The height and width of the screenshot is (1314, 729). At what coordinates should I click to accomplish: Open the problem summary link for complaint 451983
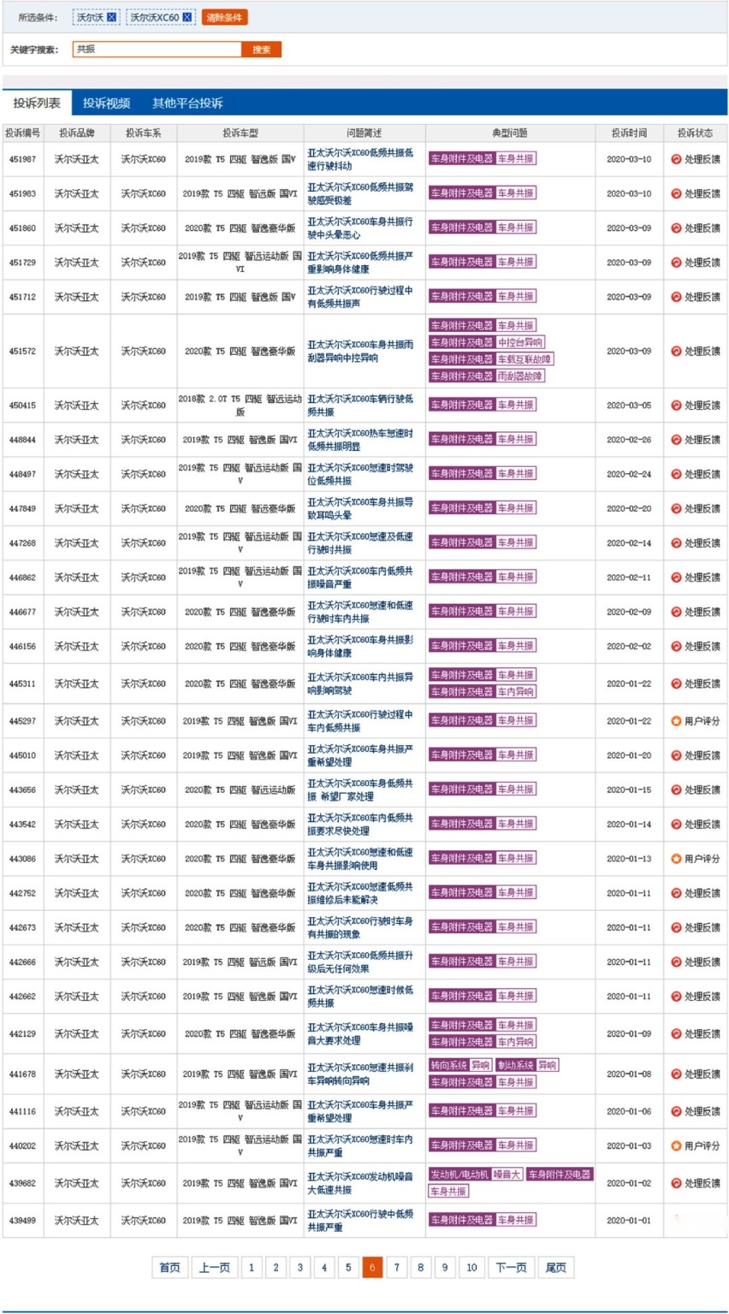[x=360, y=194]
